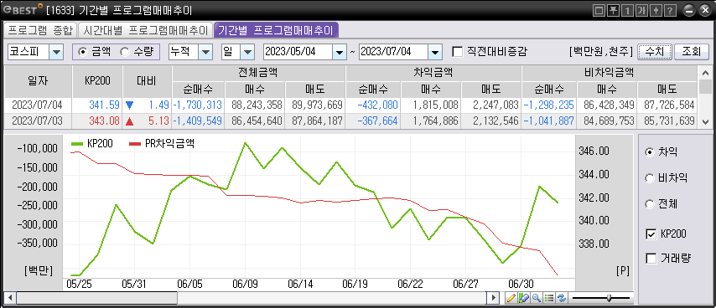Screen dimensions: 716x308
Task: Click the 차익금액 group header
Action: (433, 73)
